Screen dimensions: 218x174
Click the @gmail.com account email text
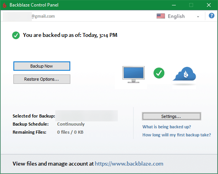(x=43, y=16)
